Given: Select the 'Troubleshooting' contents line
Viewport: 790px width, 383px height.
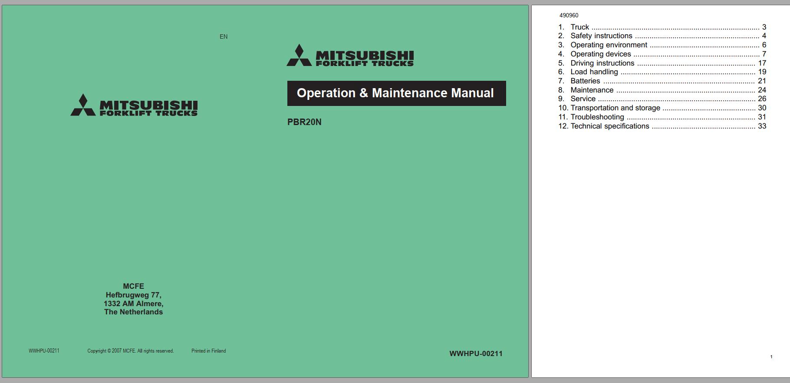Looking at the screenshot, I should coord(662,117).
